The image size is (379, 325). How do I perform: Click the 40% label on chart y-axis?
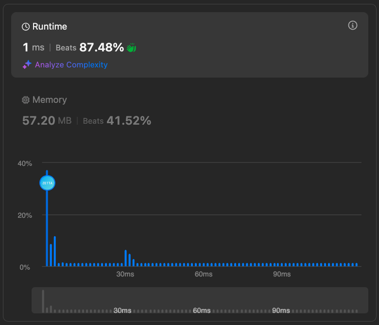coord(25,163)
